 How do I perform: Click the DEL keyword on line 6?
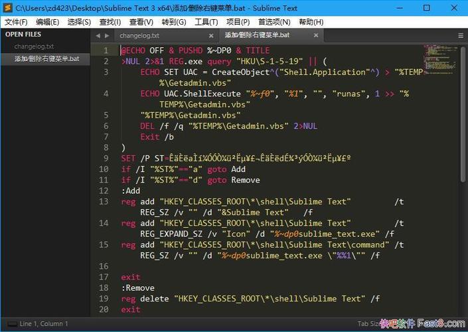point(147,126)
